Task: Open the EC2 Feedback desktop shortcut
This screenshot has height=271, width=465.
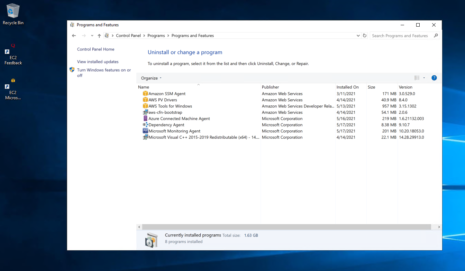Action: point(13,54)
